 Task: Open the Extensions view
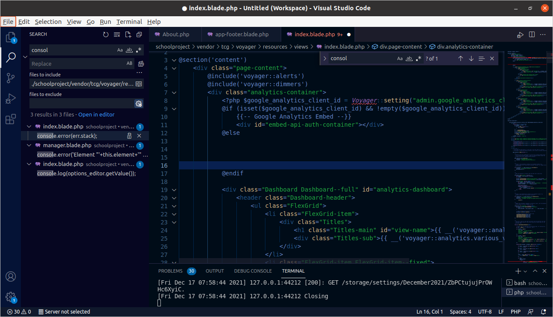pyautogui.click(x=11, y=119)
